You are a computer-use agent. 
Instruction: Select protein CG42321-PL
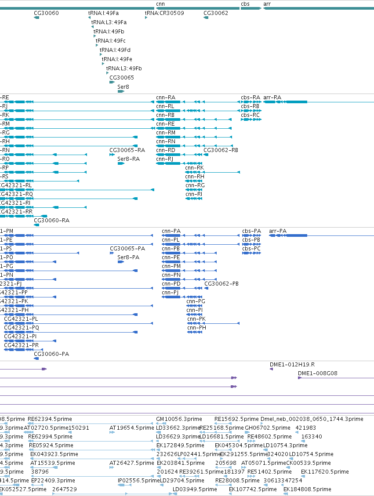tap(21, 319)
